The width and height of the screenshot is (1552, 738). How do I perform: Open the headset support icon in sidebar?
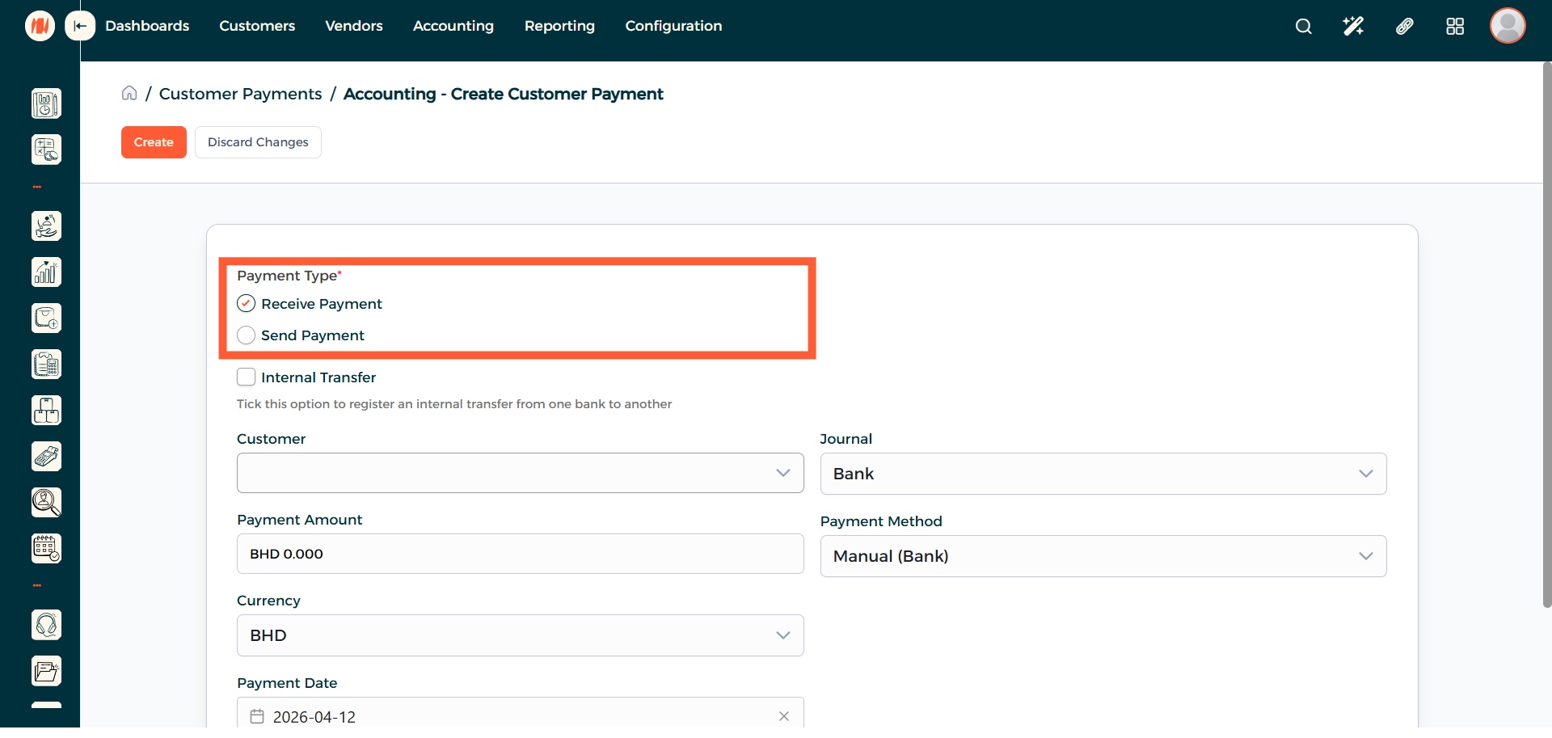point(46,625)
